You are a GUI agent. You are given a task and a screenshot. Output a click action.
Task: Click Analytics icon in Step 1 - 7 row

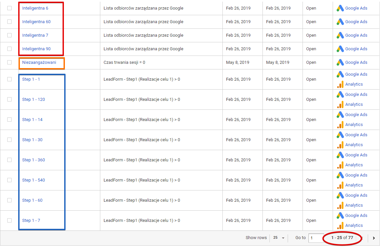point(340,226)
